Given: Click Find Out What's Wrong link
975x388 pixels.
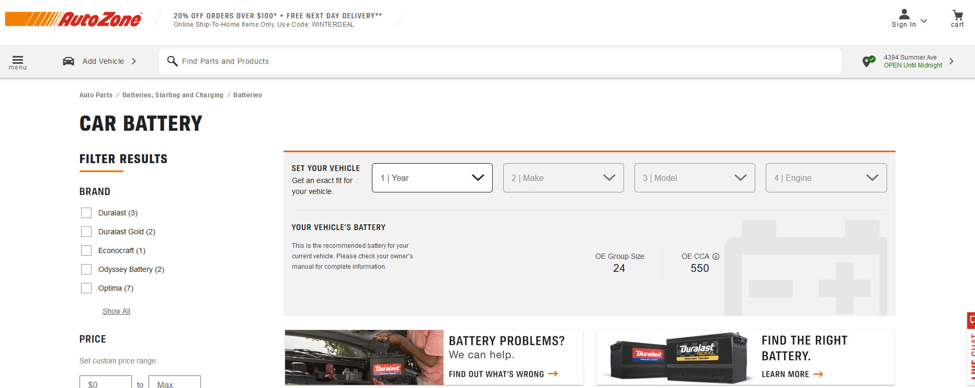Looking at the screenshot, I should point(503,374).
